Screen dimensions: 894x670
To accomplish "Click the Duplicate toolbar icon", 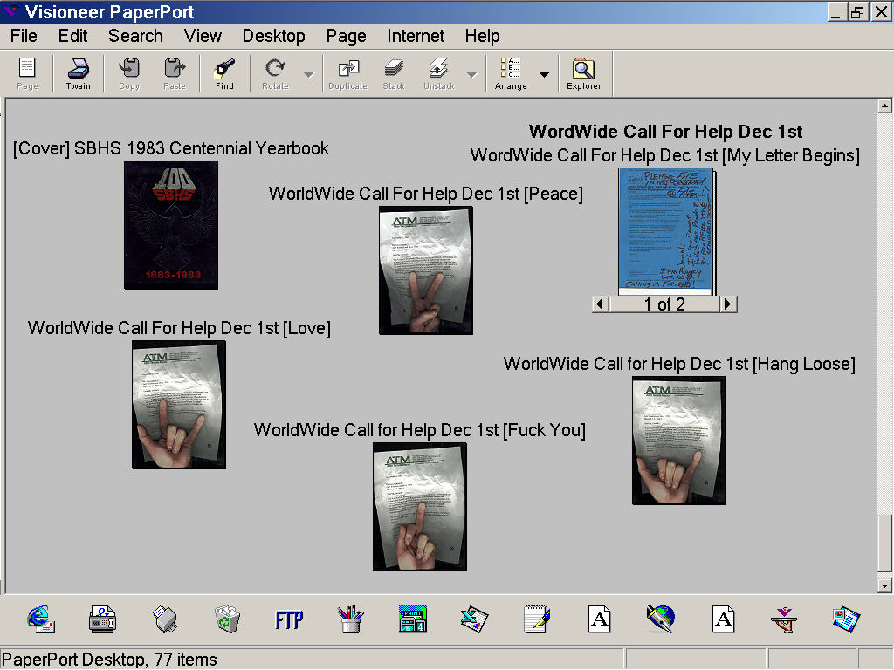I will coord(347,73).
